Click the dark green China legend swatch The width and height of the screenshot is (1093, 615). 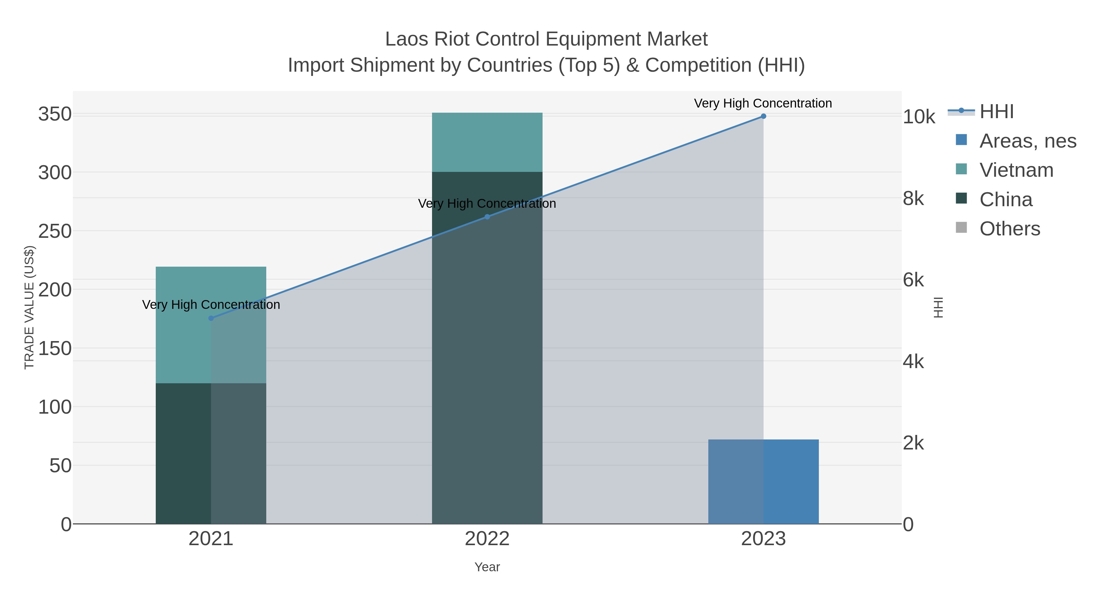click(x=961, y=198)
